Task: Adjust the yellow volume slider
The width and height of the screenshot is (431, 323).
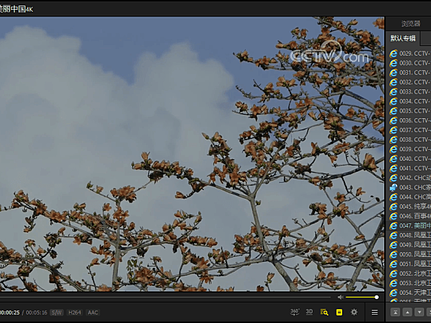Action: point(362,297)
